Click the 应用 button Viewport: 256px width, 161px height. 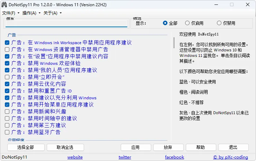tap(136, 147)
